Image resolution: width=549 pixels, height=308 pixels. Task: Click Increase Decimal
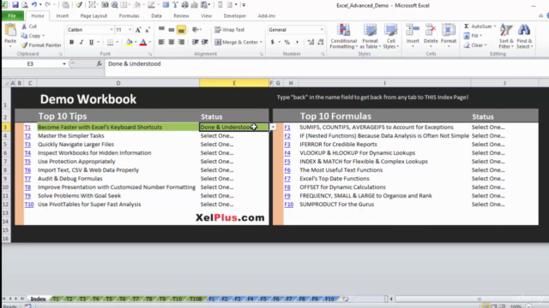coord(311,42)
